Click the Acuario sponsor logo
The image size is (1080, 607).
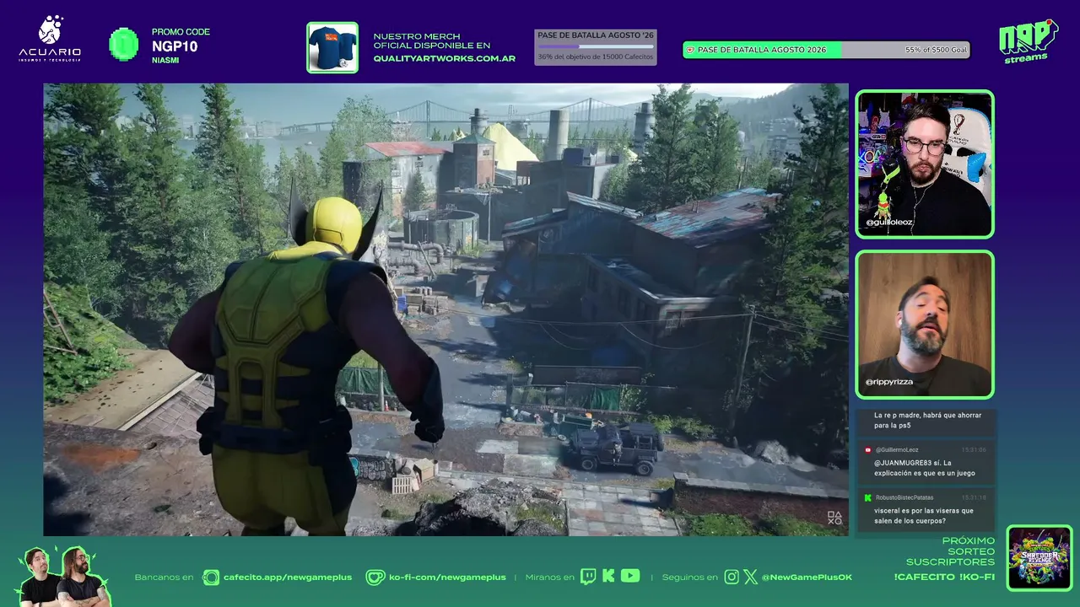point(50,39)
